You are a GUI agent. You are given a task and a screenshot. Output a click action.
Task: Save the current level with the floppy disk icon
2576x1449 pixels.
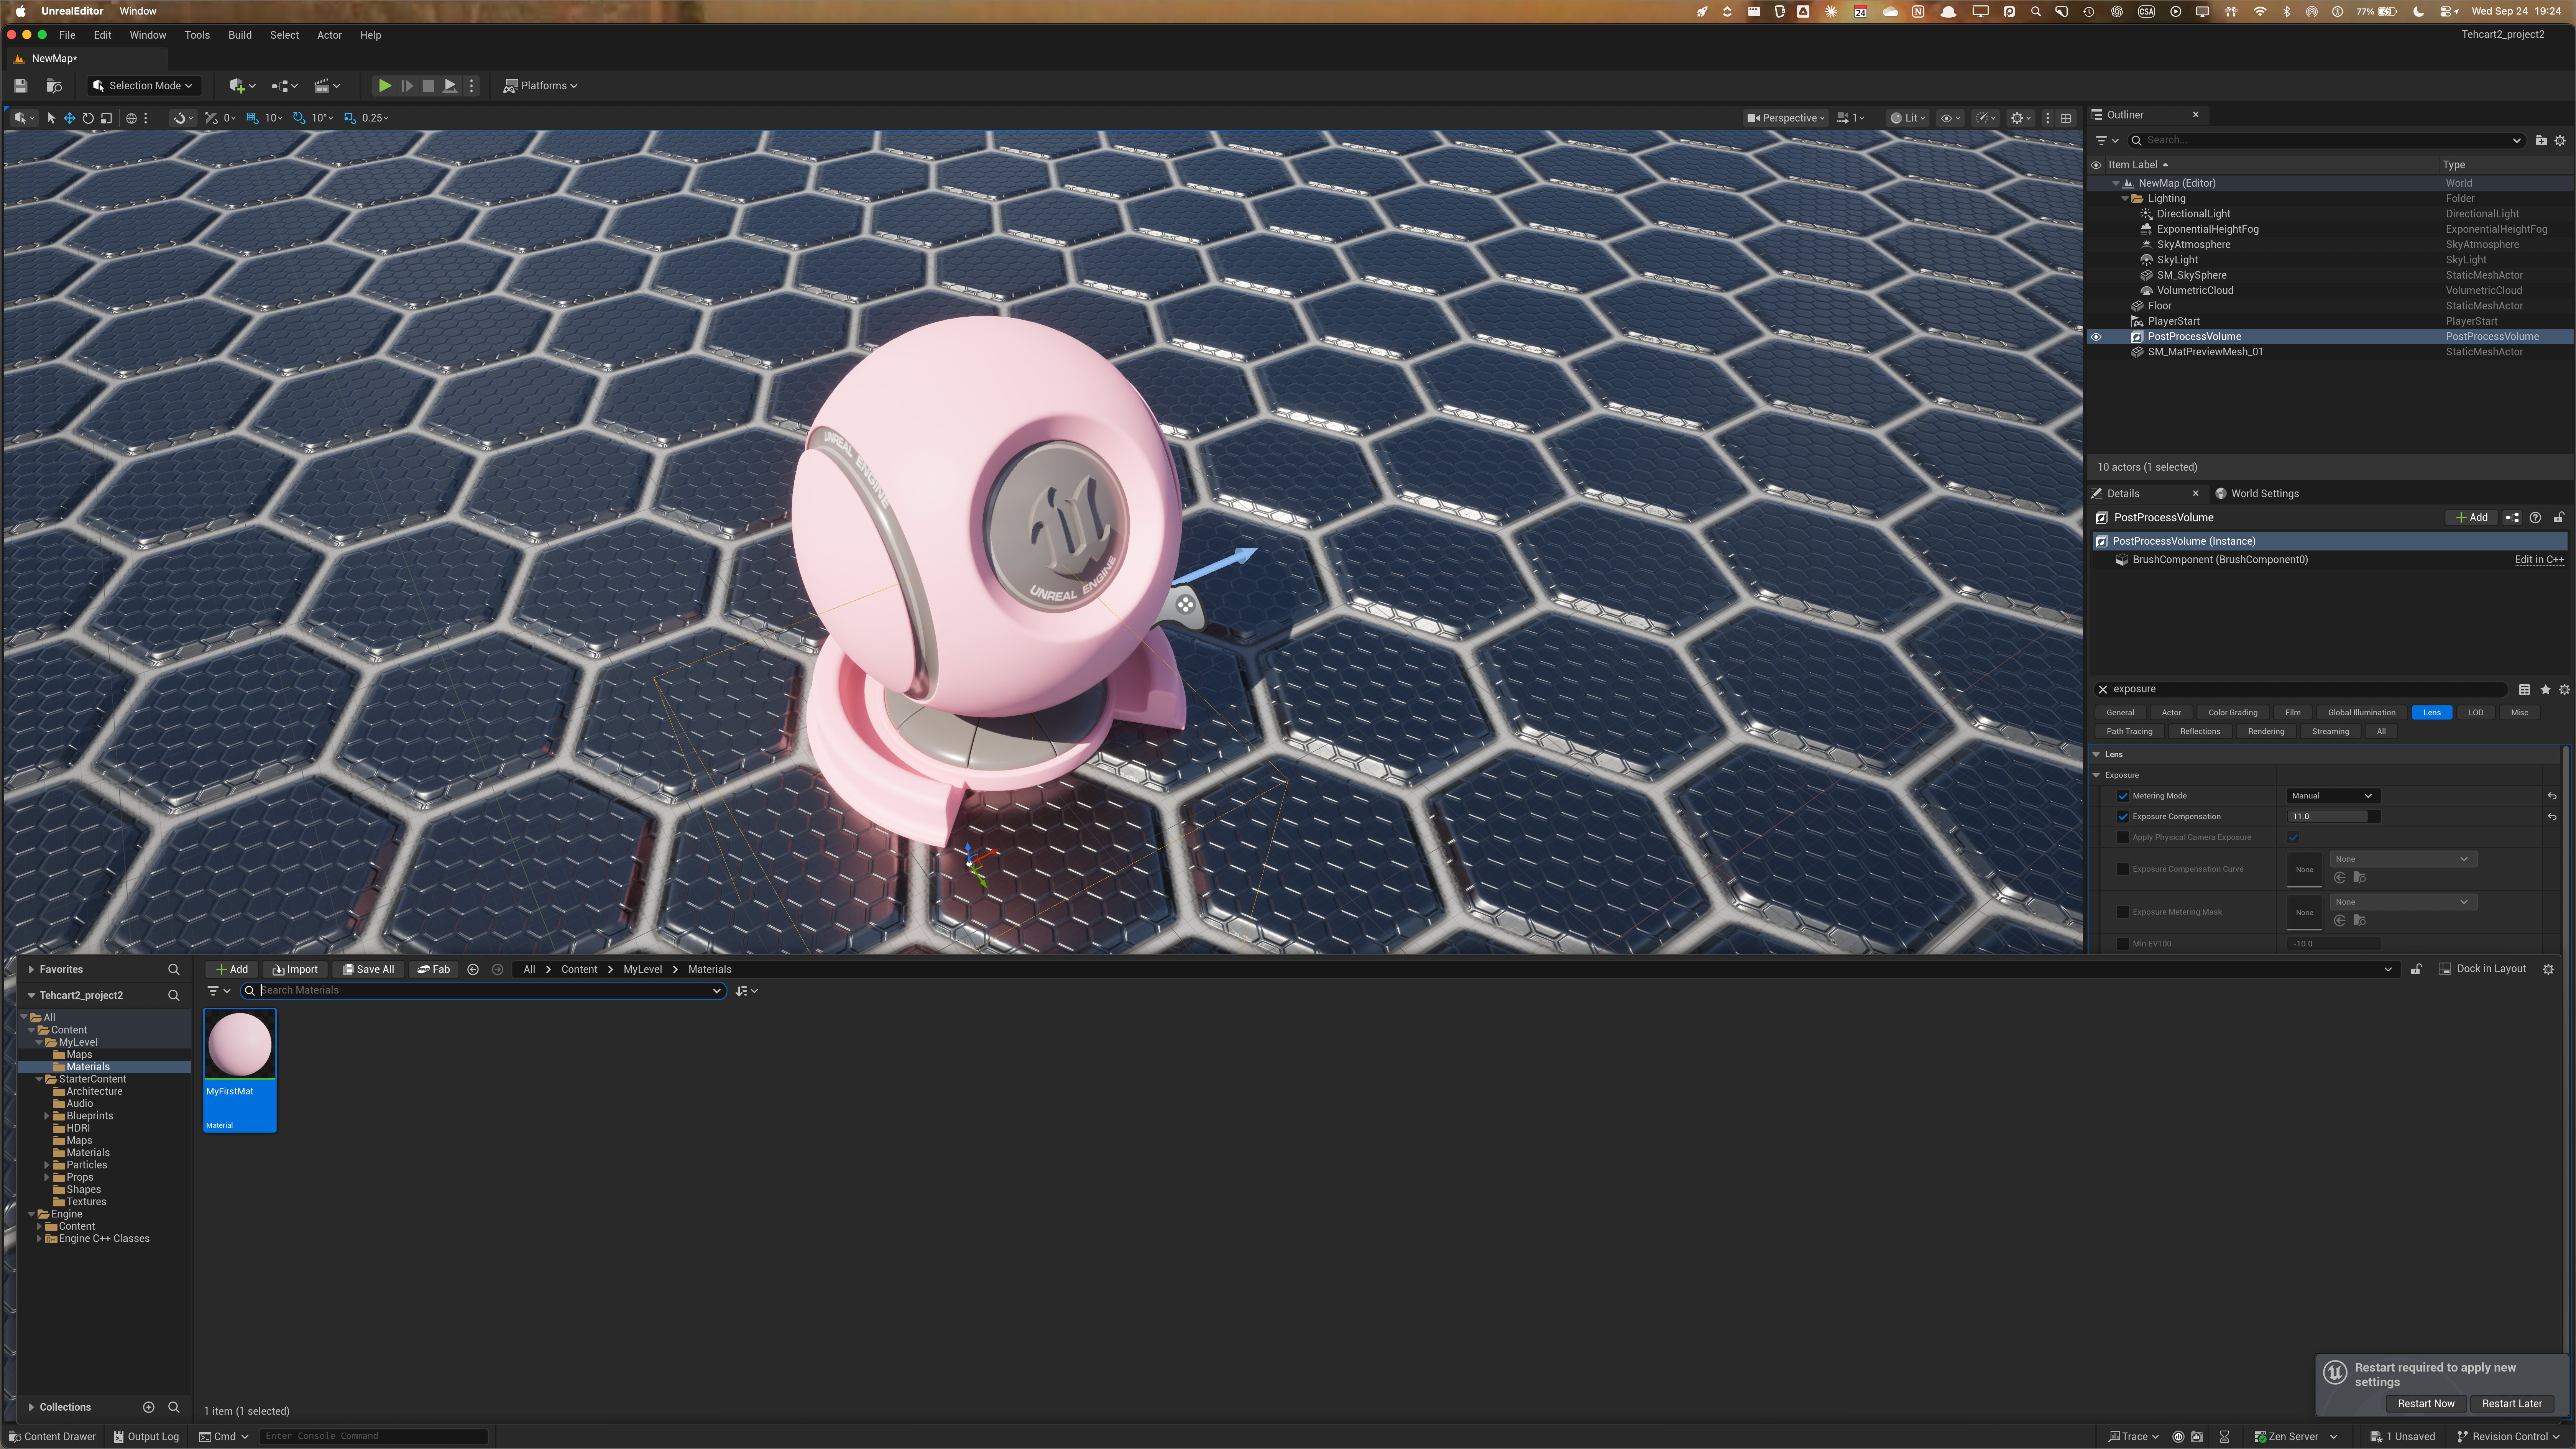tap(20, 86)
